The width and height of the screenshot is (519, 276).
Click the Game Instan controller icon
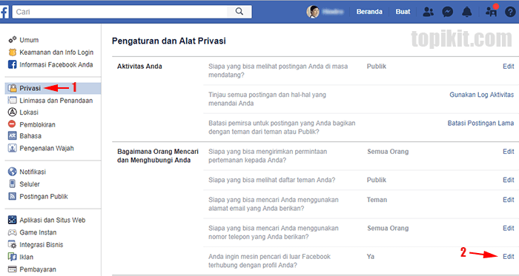(13, 232)
